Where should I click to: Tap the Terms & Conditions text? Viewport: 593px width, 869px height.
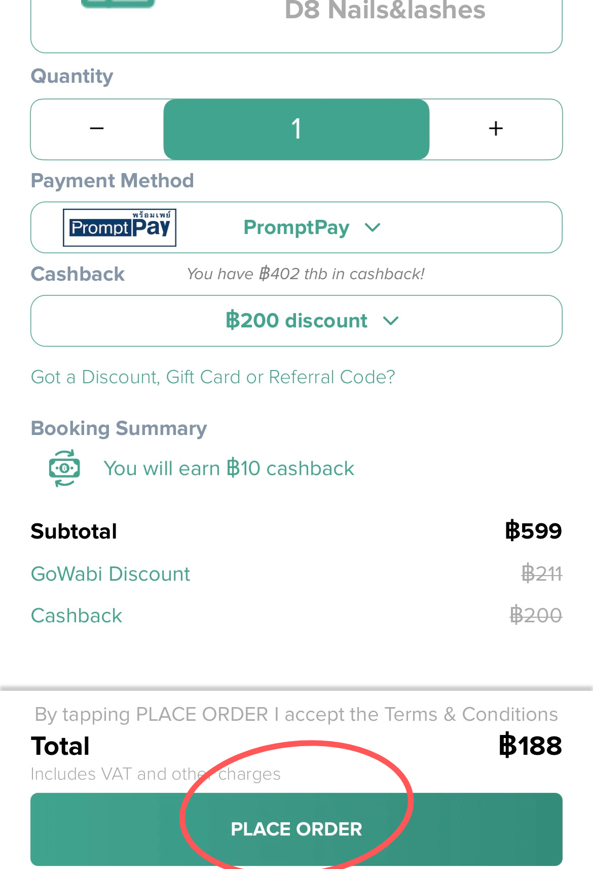tap(471, 715)
